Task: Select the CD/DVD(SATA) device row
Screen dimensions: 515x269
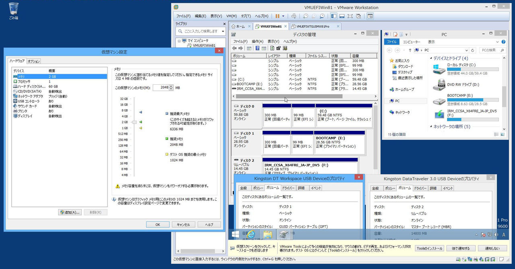Action: pos(60,91)
